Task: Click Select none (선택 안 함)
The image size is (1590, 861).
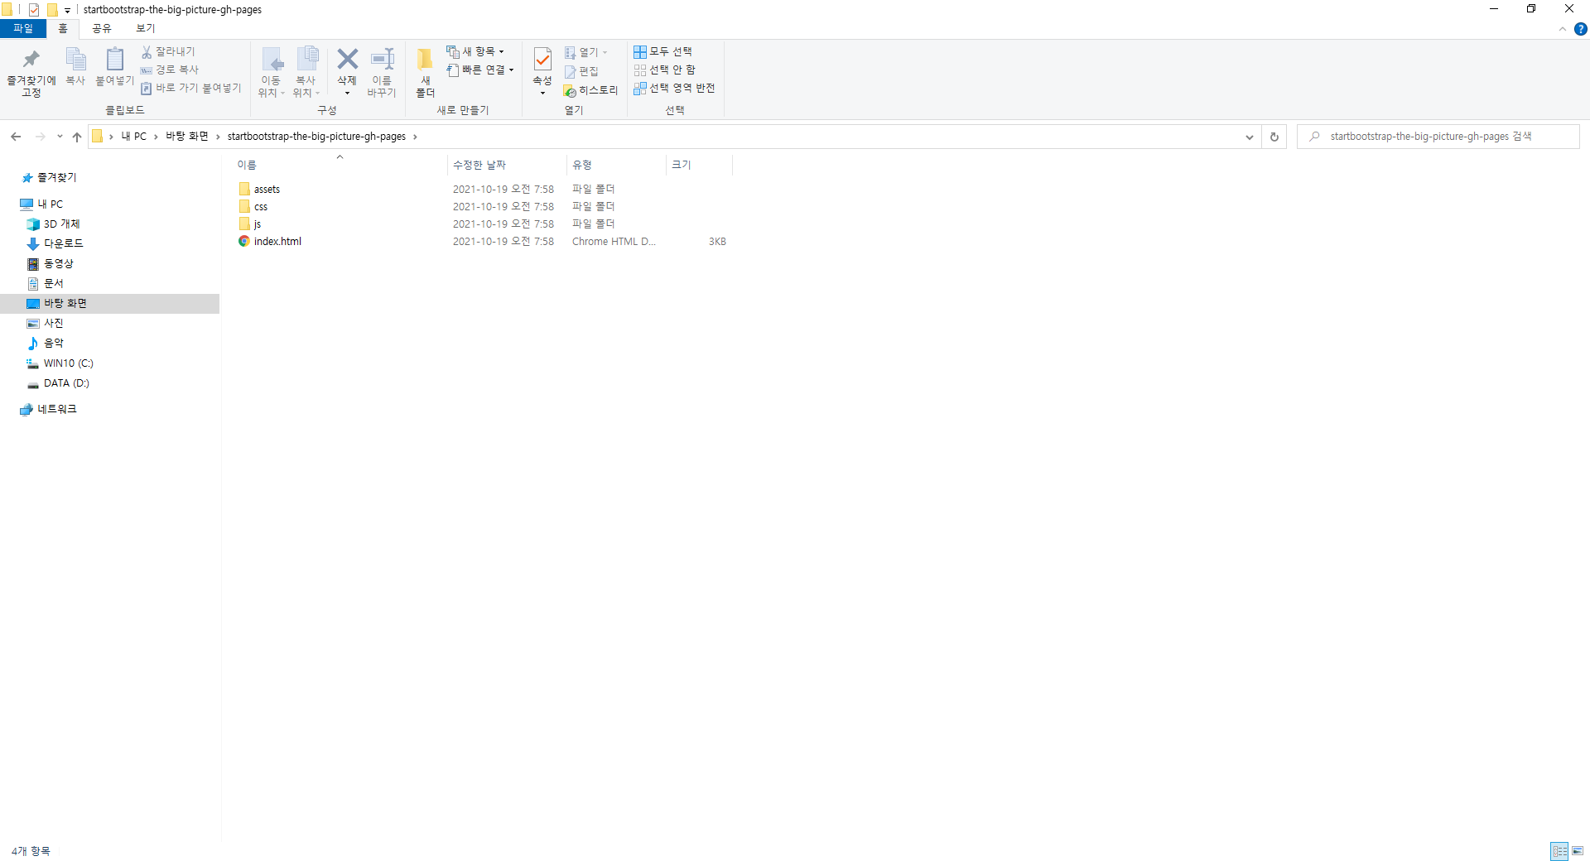Action: (664, 70)
